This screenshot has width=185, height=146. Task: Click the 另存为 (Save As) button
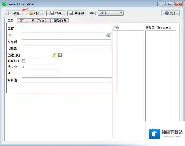77,13
